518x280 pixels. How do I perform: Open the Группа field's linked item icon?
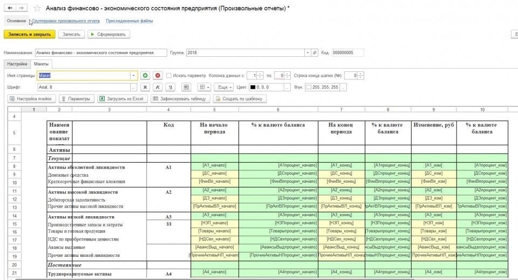(x=315, y=53)
